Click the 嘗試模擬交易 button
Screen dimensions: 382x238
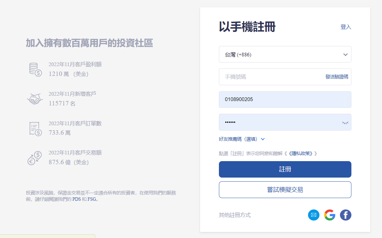coord(285,190)
